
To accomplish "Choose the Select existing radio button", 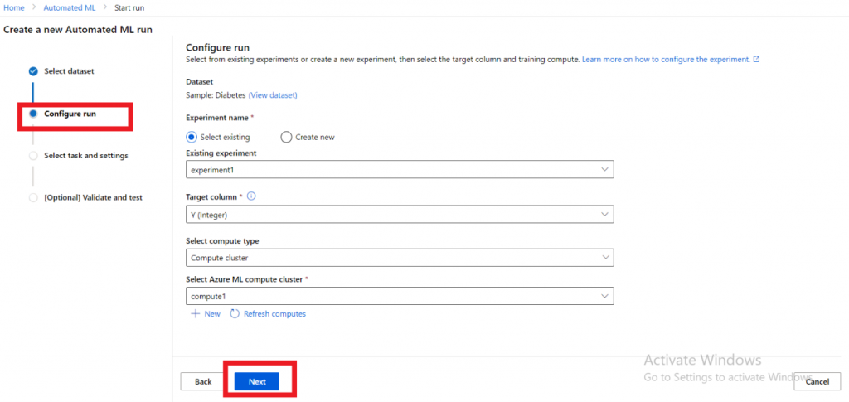I will 192,137.
